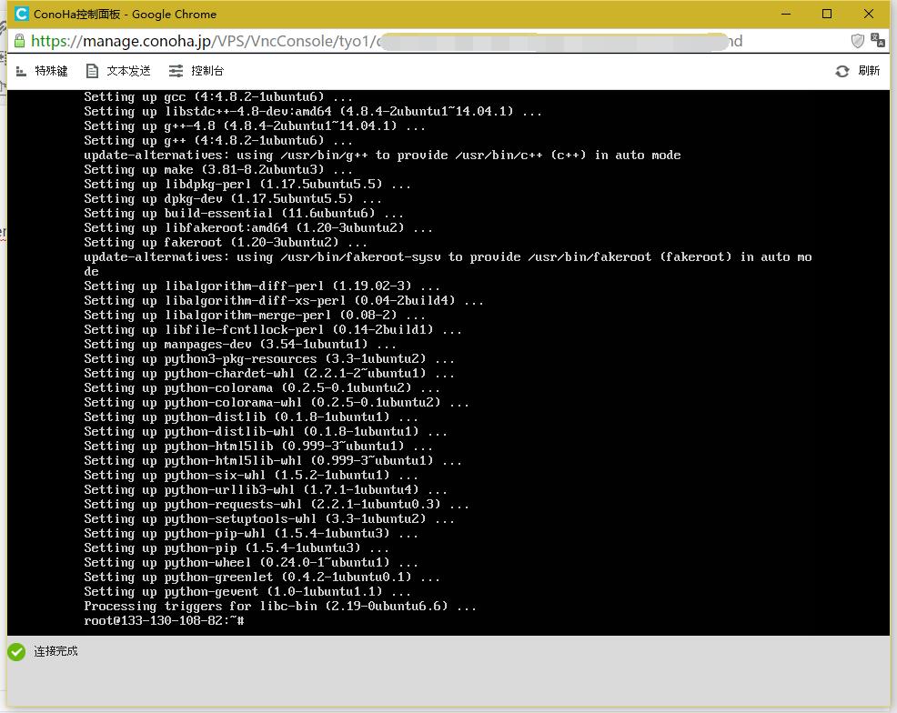Maximize the Chrome window
The height and width of the screenshot is (713, 897).
(x=827, y=14)
